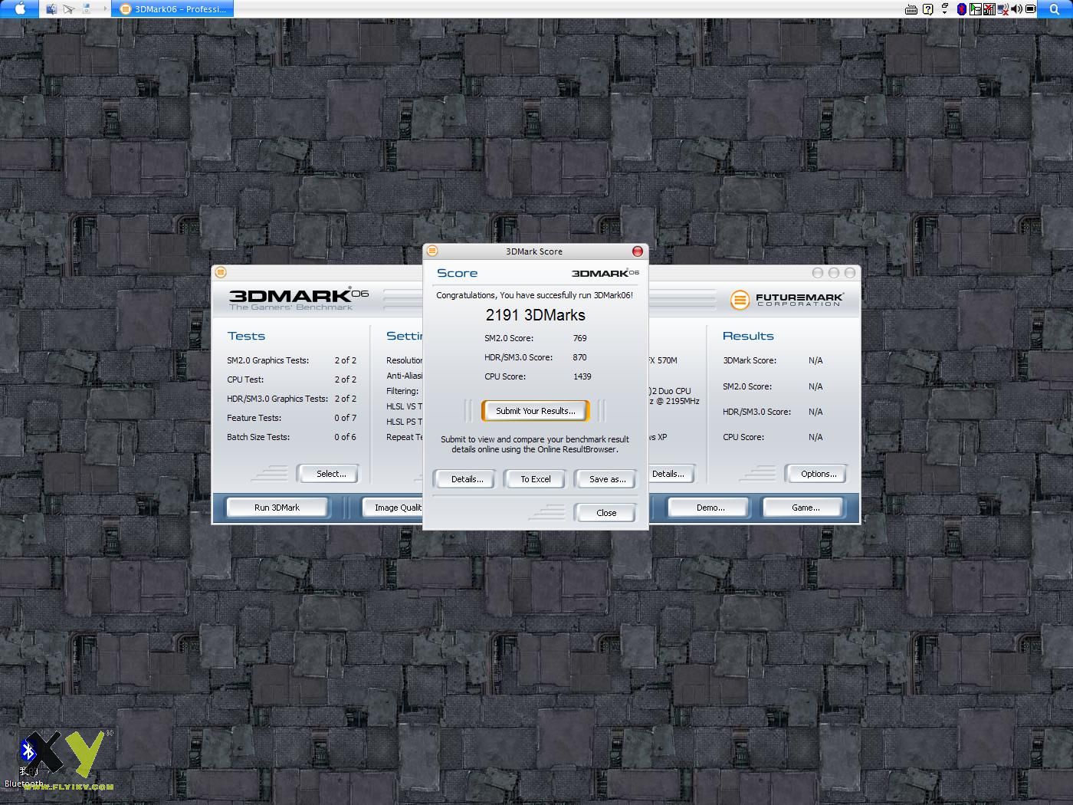Click HDR/SM3.0 Score value 870
This screenshot has width=1073, height=805.
click(x=579, y=357)
